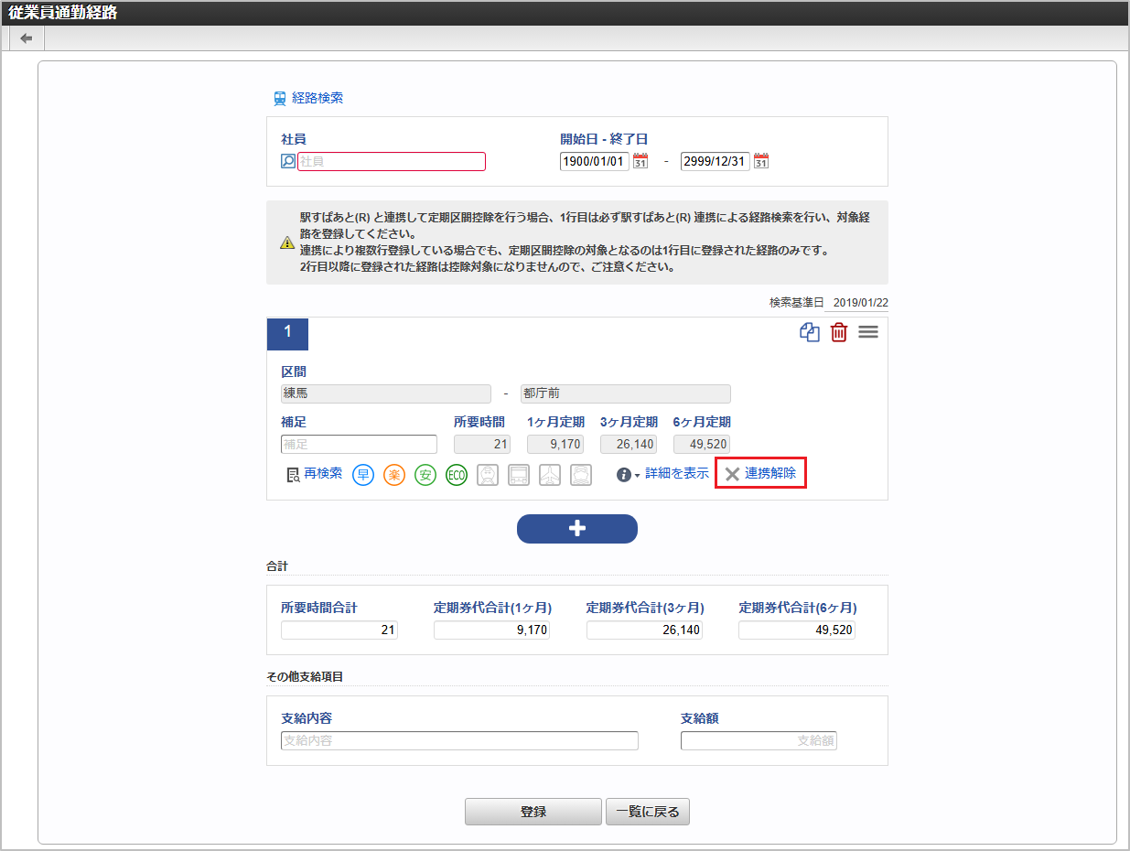Open the start date calendar icon
Viewport: 1130px width, 851px height.
pos(640,160)
